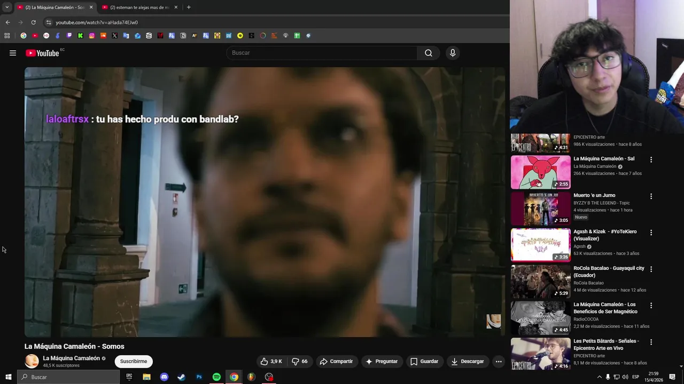Click the search magnifier button
This screenshot has width=684, height=384.
point(429,53)
